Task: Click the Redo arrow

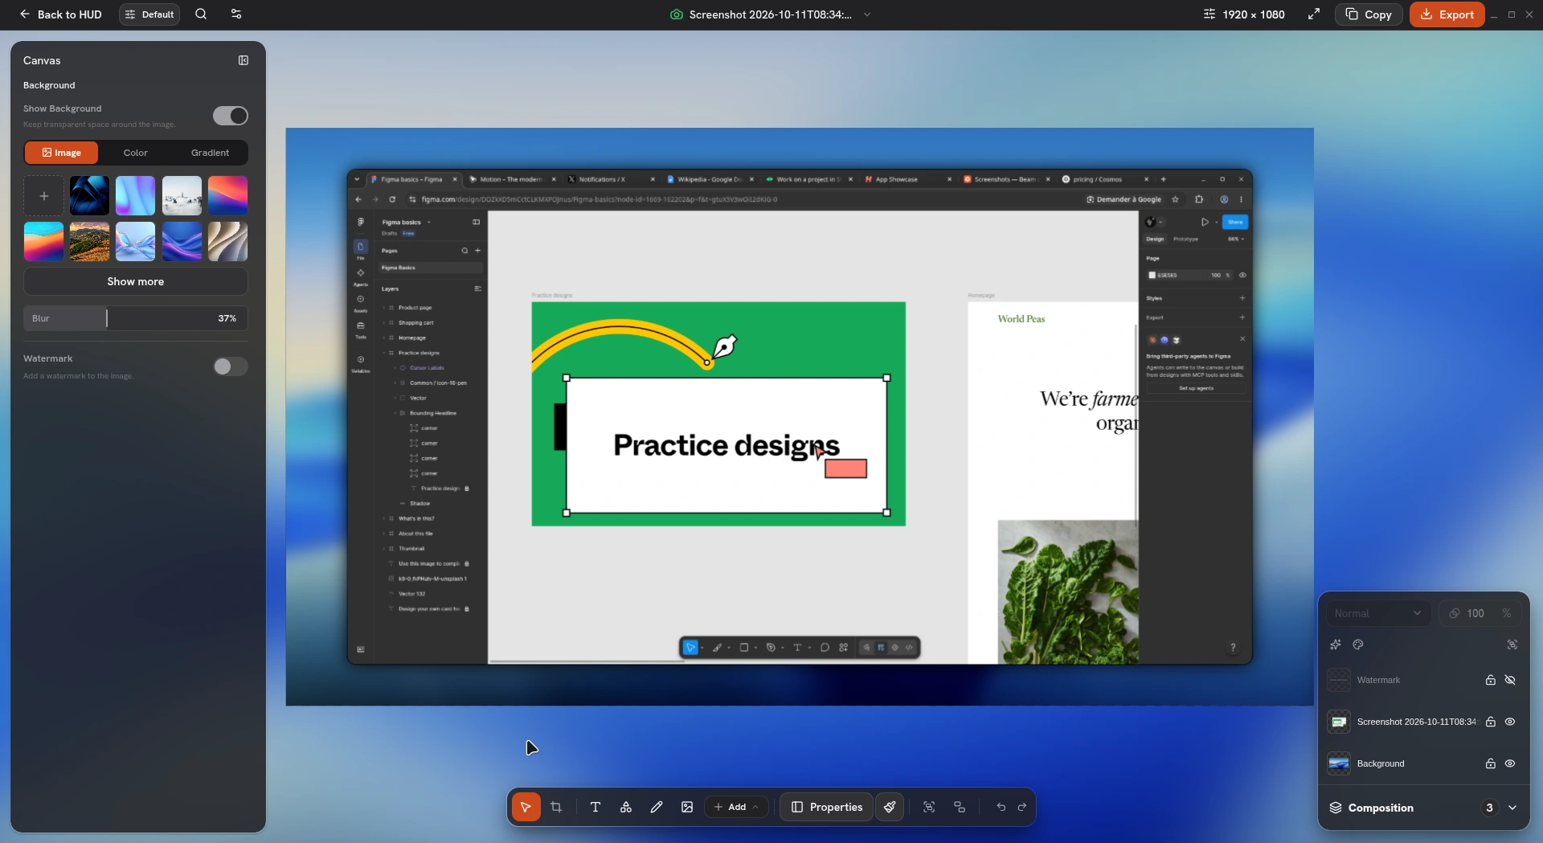Action: [x=1022, y=807]
